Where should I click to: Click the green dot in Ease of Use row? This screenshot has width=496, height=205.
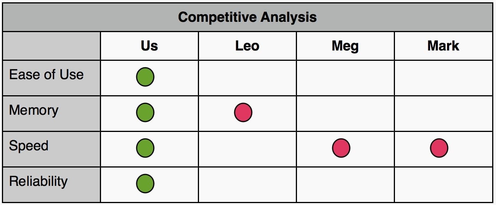pyautogui.click(x=145, y=77)
